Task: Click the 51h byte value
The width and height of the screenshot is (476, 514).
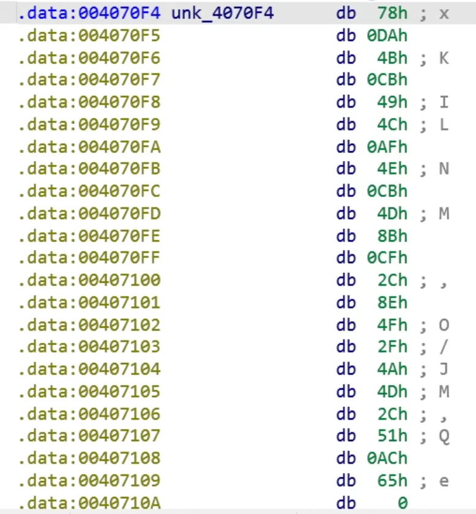Action: (392, 435)
